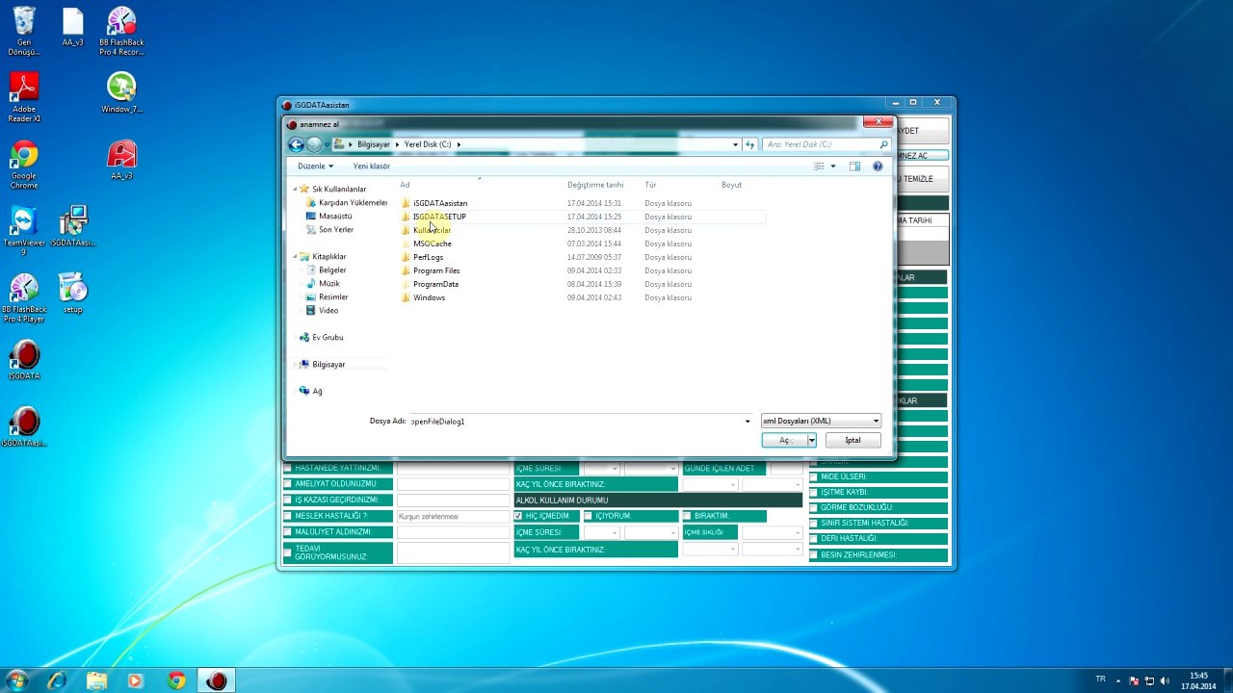Collapse the Sık Kullanılanlar tree node
1233x693 pixels.
coord(296,189)
